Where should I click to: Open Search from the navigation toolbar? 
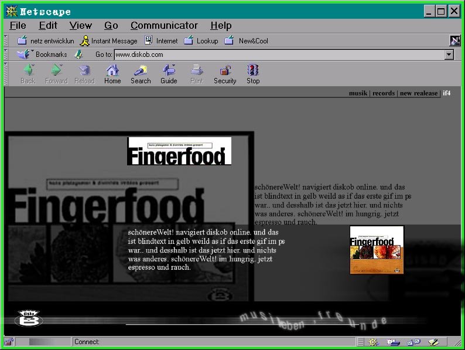141,74
